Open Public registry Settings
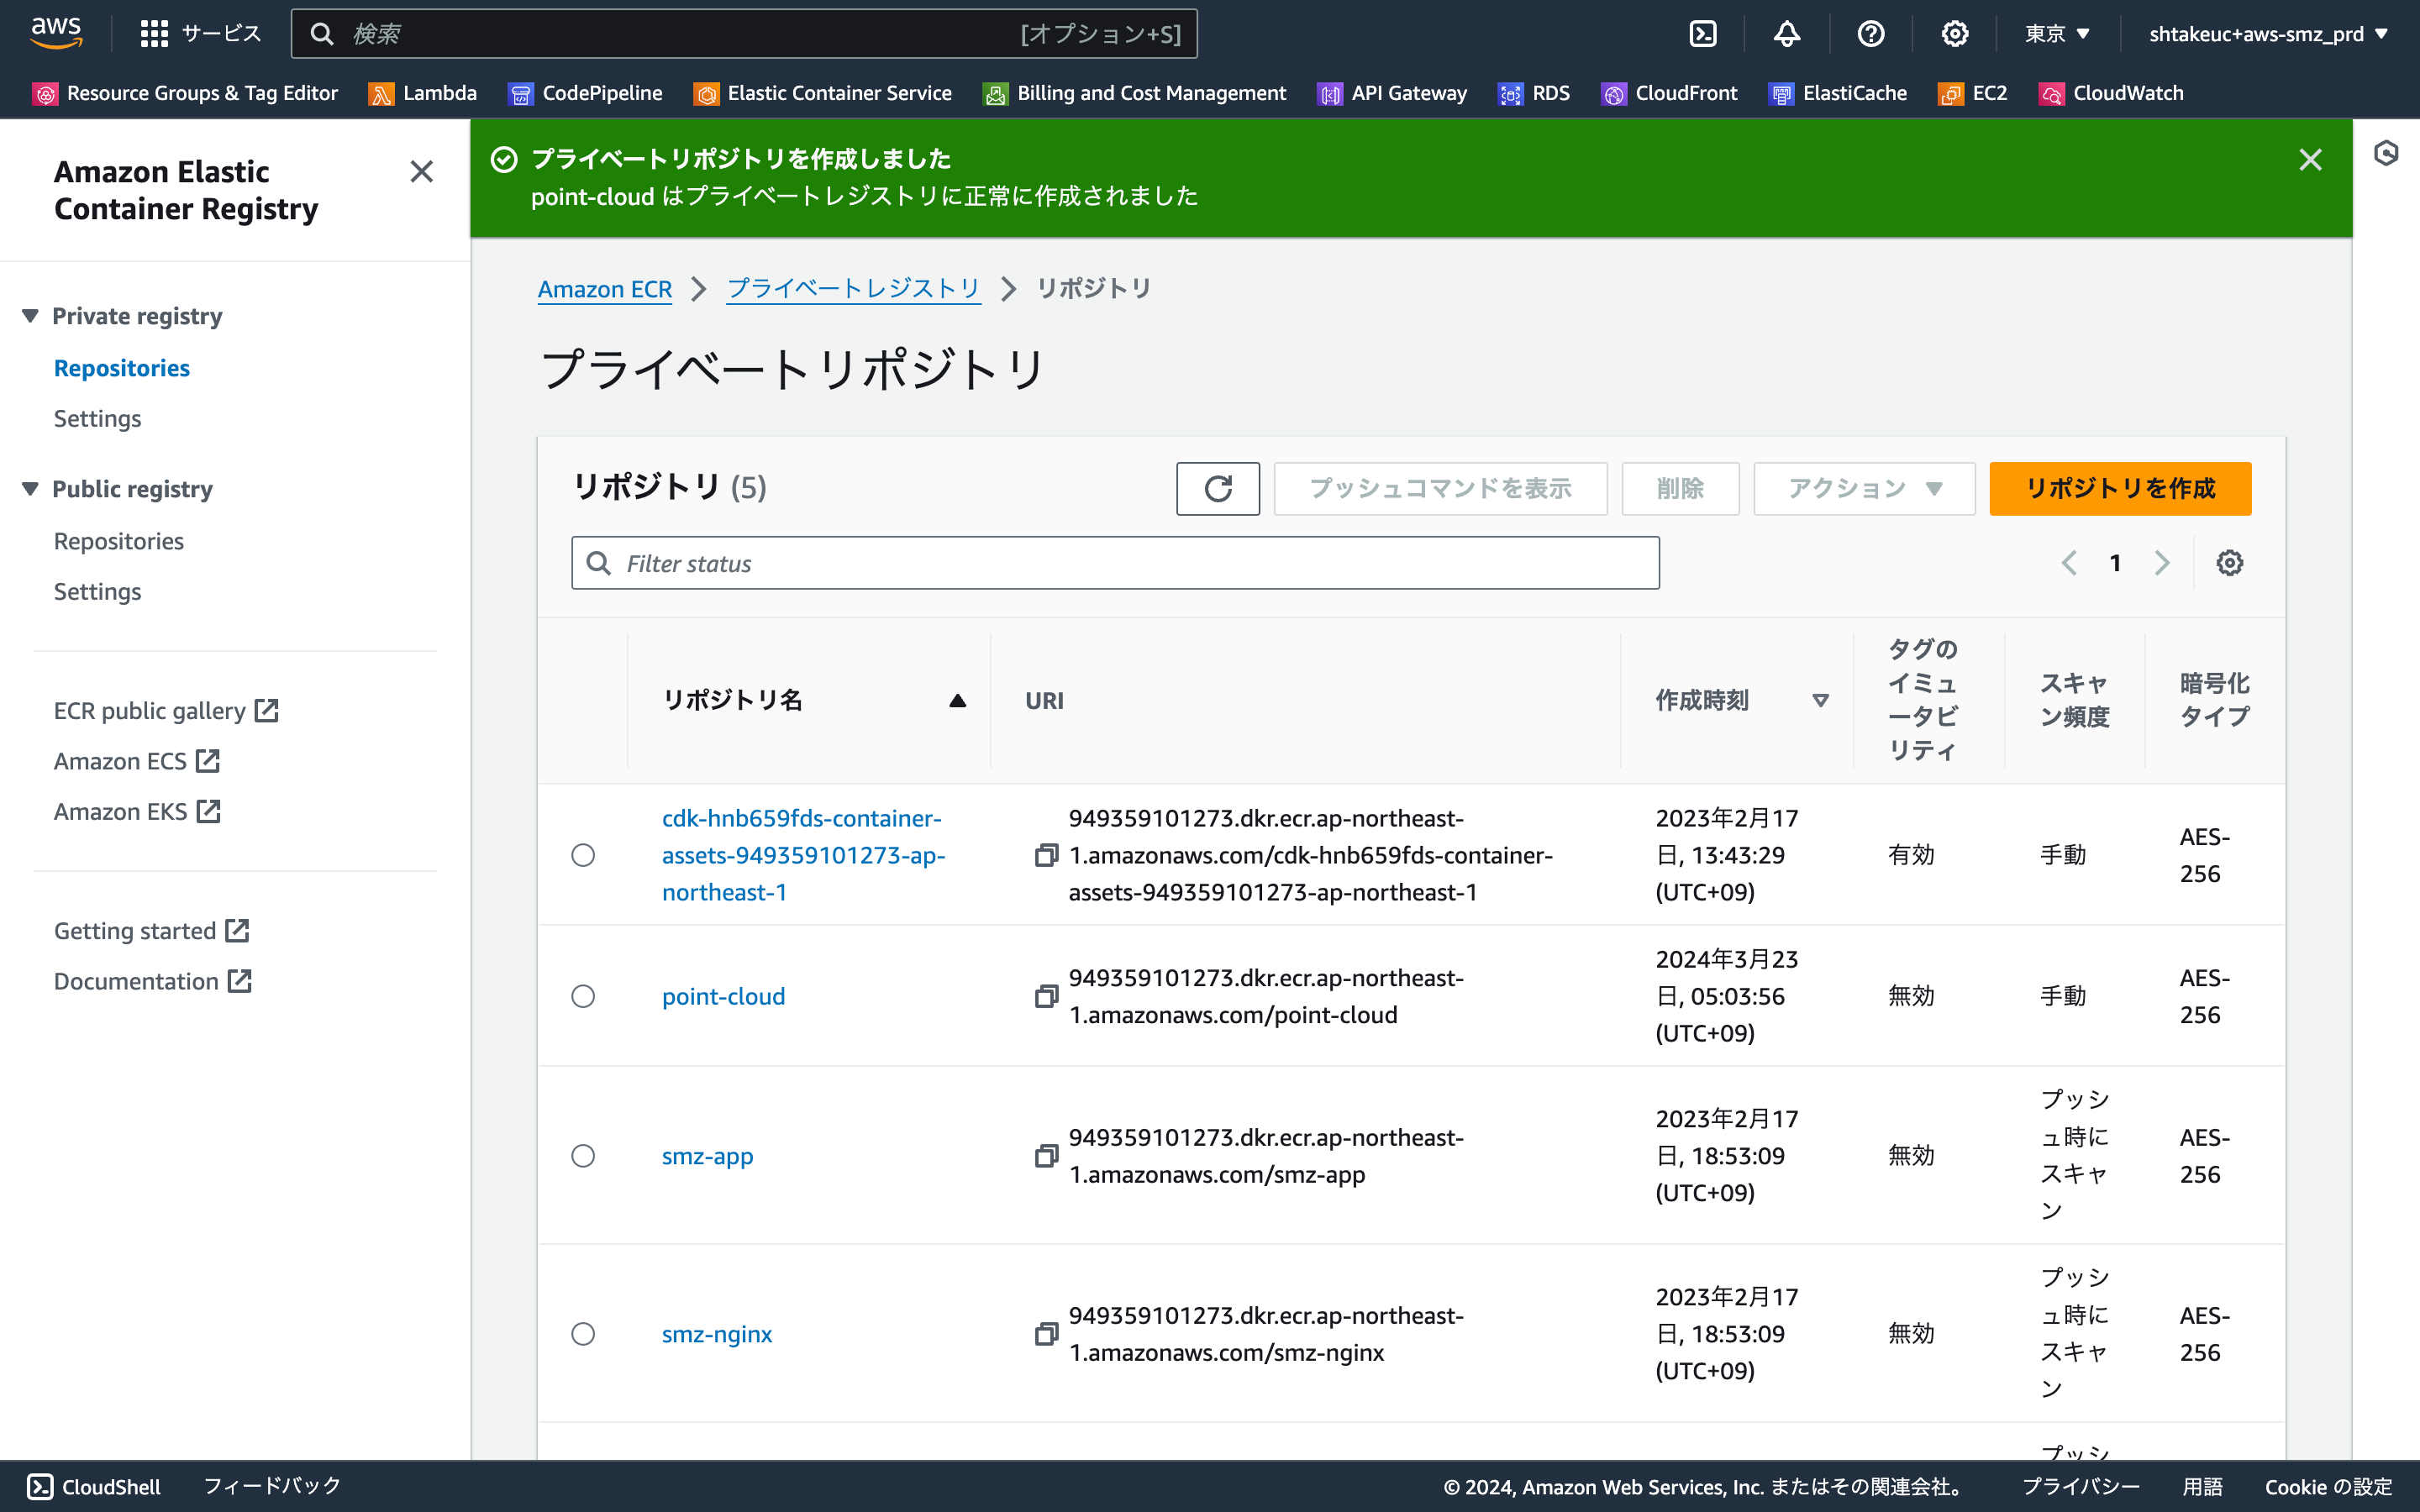 [97, 591]
